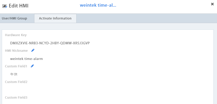
Task: Click the Custom Field1 value 午休
Action: [14, 75]
